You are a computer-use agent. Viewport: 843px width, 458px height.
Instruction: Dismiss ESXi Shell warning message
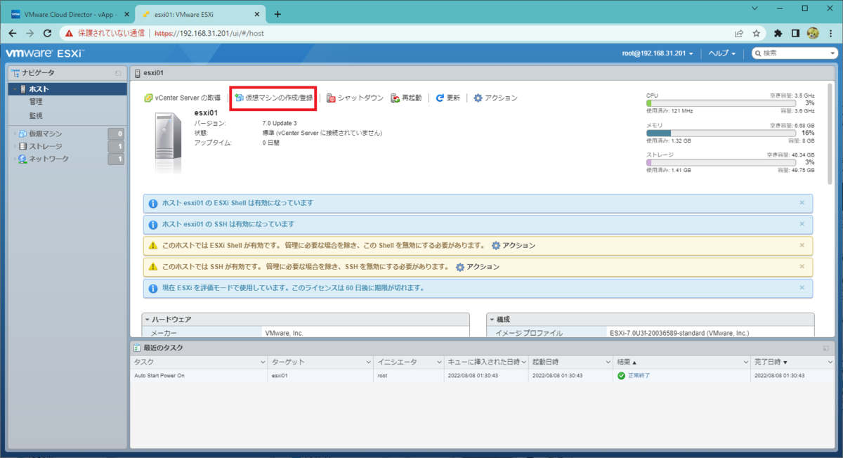[802, 245]
